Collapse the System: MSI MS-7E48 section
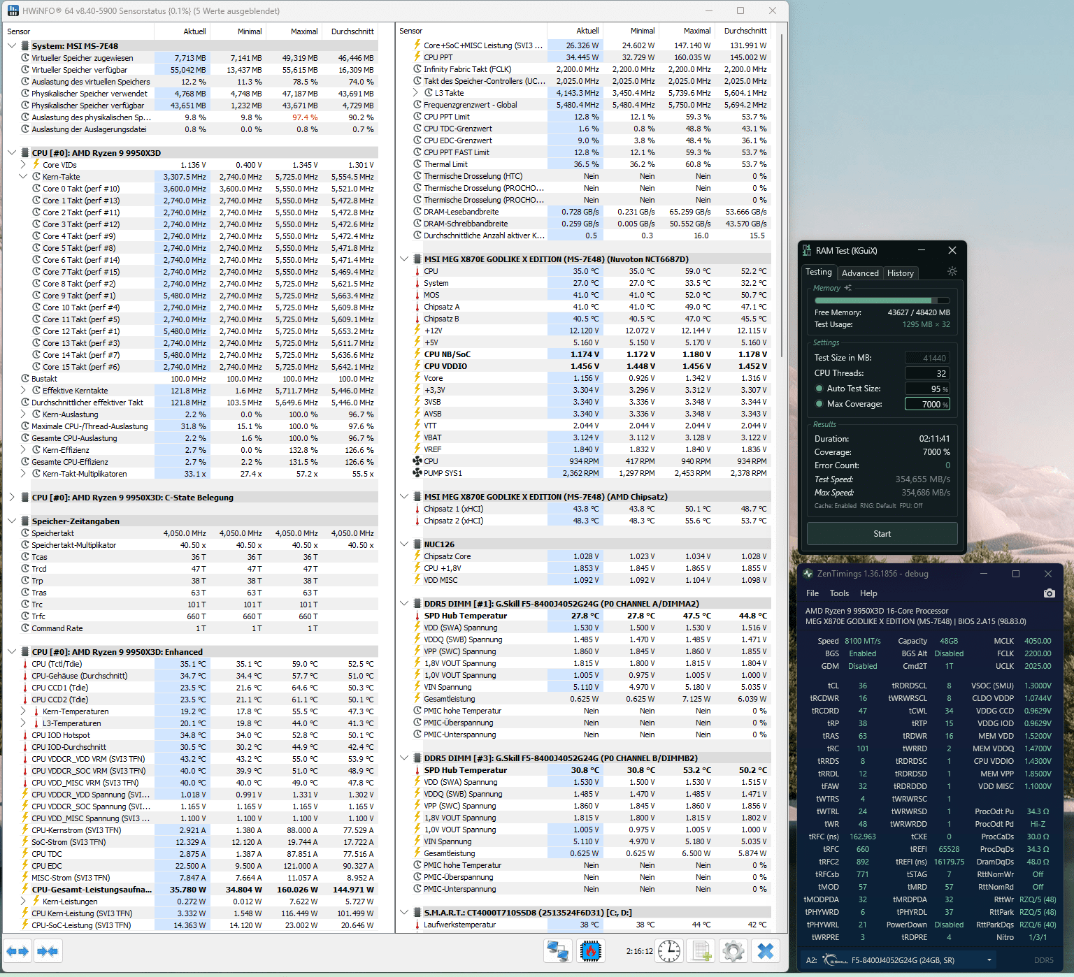This screenshot has width=1074, height=977. (x=12, y=46)
